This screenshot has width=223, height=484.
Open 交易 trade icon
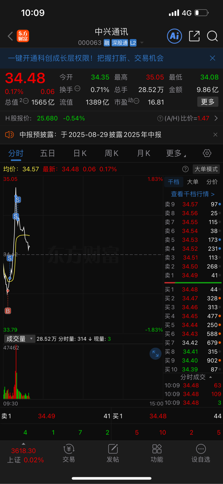(x=69, y=453)
